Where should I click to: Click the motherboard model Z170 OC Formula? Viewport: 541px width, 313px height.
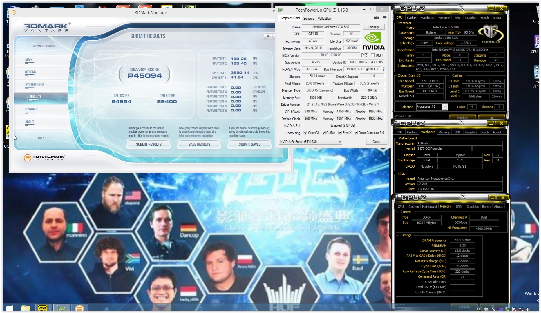tap(444, 148)
